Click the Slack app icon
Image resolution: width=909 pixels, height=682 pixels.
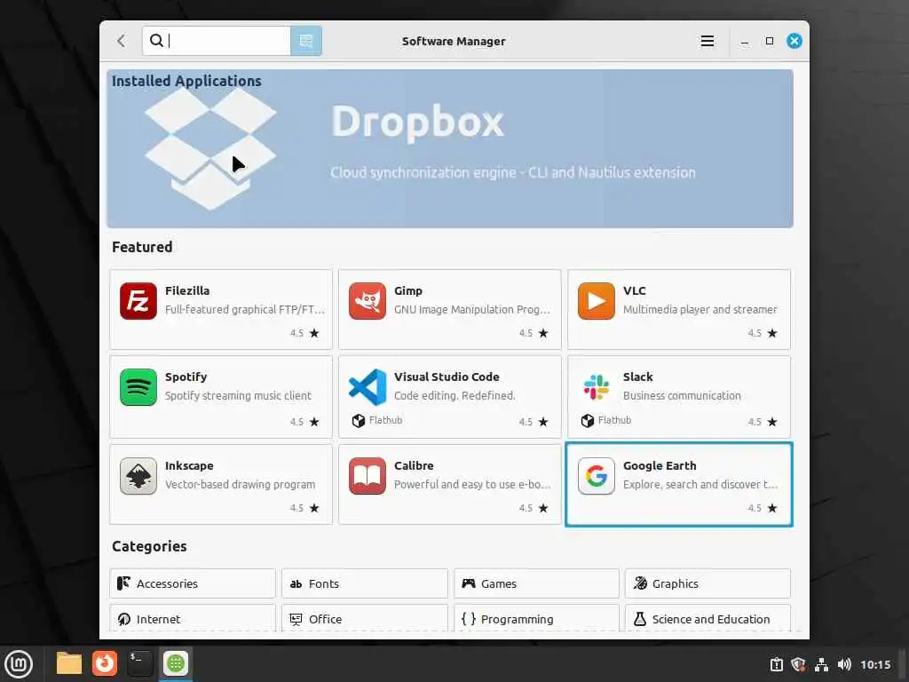pyautogui.click(x=596, y=387)
